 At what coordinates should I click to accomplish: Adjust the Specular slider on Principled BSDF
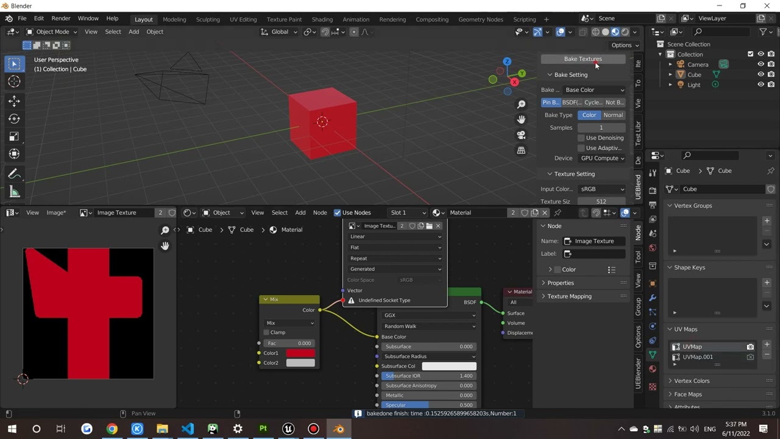pos(429,405)
